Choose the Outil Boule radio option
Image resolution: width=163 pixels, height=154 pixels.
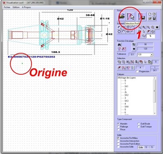pyautogui.click(x=139, y=124)
